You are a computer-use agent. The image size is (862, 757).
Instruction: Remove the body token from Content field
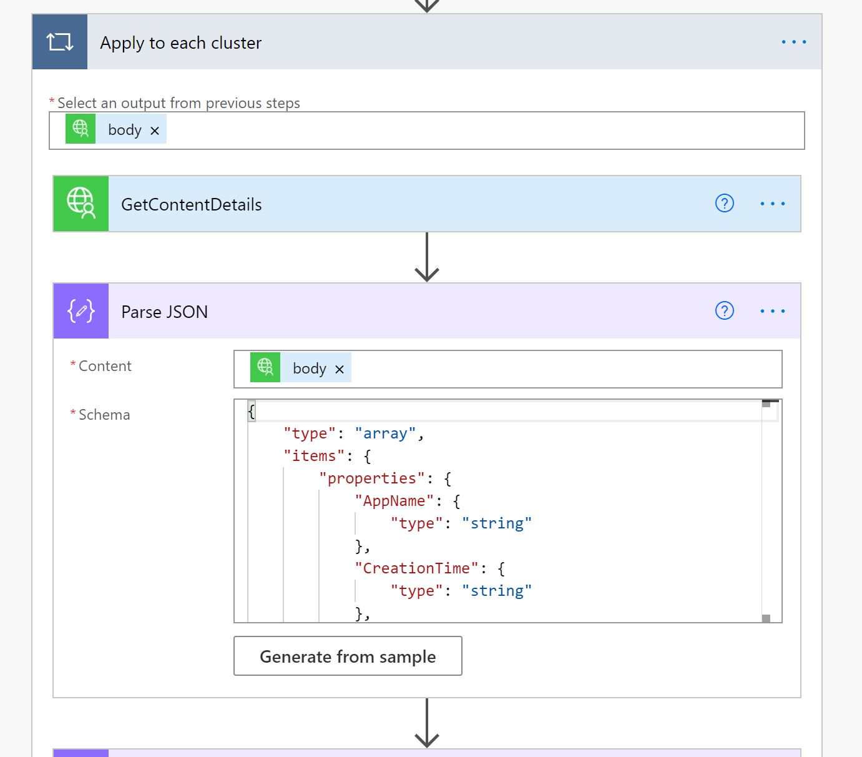pyautogui.click(x=340, y=369)
